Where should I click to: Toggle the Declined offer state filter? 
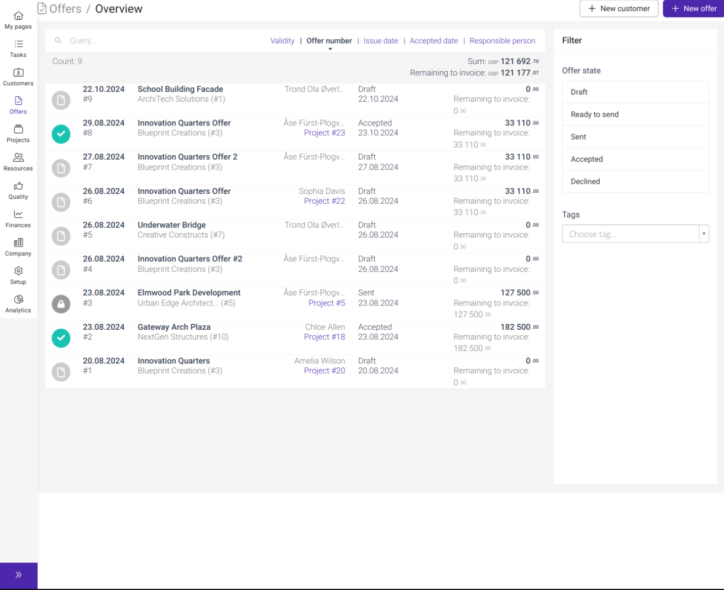click(x=635, y=181)
